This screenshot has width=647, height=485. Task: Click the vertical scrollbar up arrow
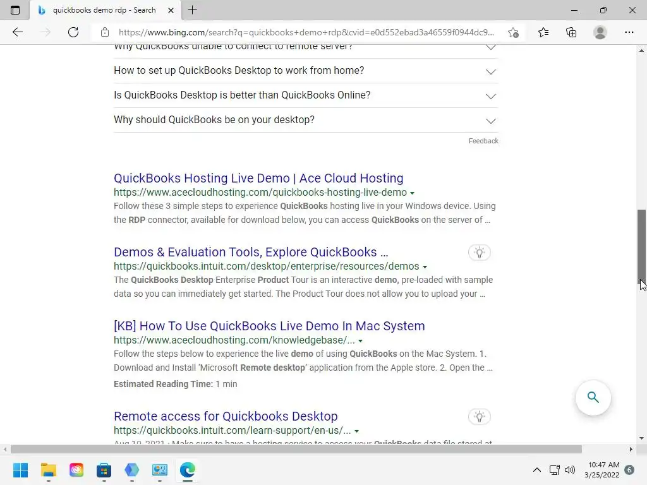(x=641, y=51)
